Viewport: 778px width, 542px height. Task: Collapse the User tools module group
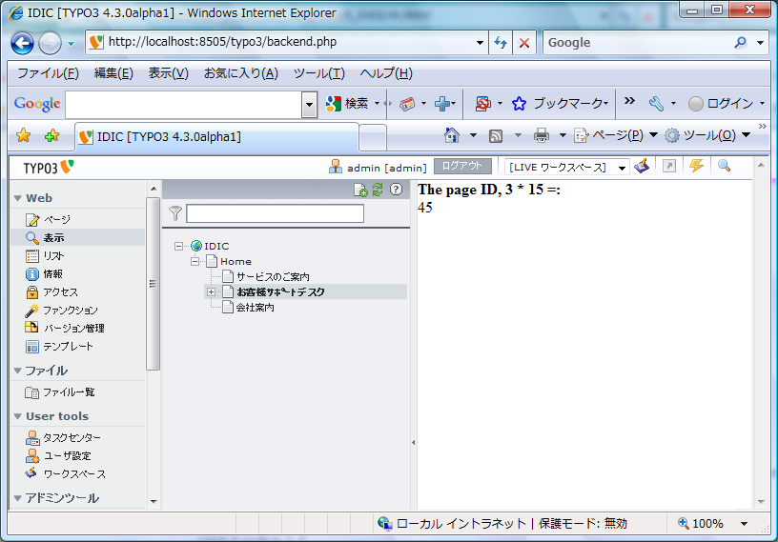click(x=18, y=416)
